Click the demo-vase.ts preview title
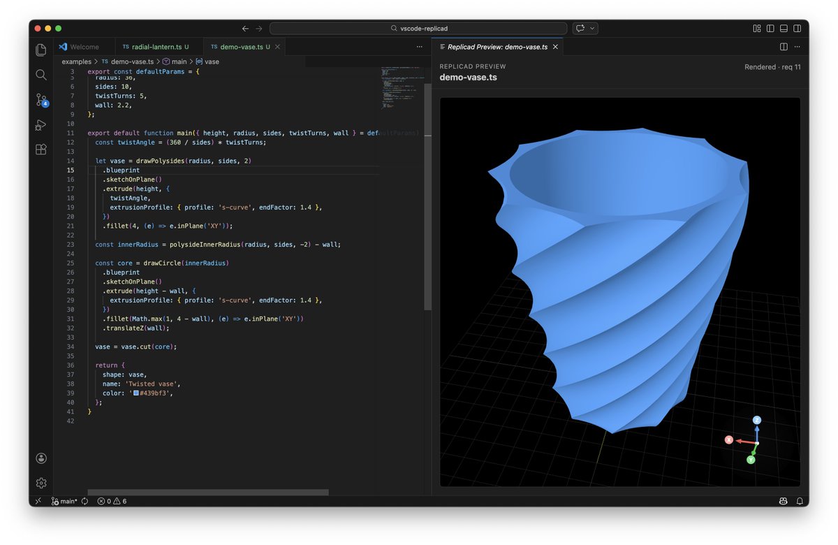 (x=468, y=78)
